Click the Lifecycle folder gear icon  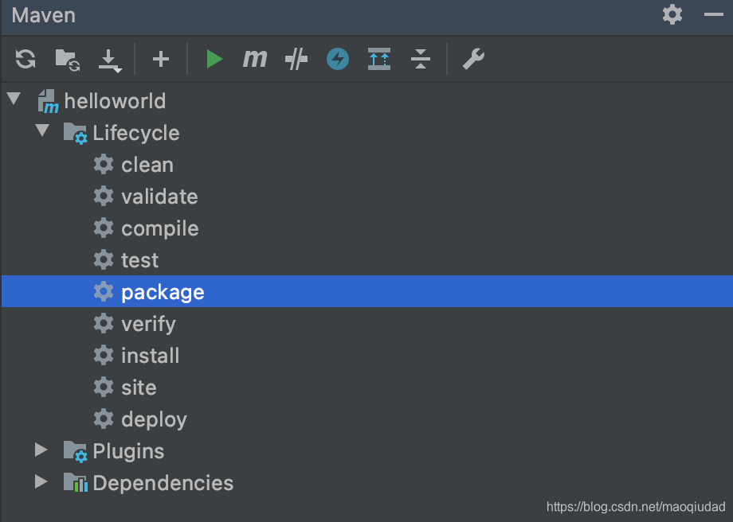point(75,133)
